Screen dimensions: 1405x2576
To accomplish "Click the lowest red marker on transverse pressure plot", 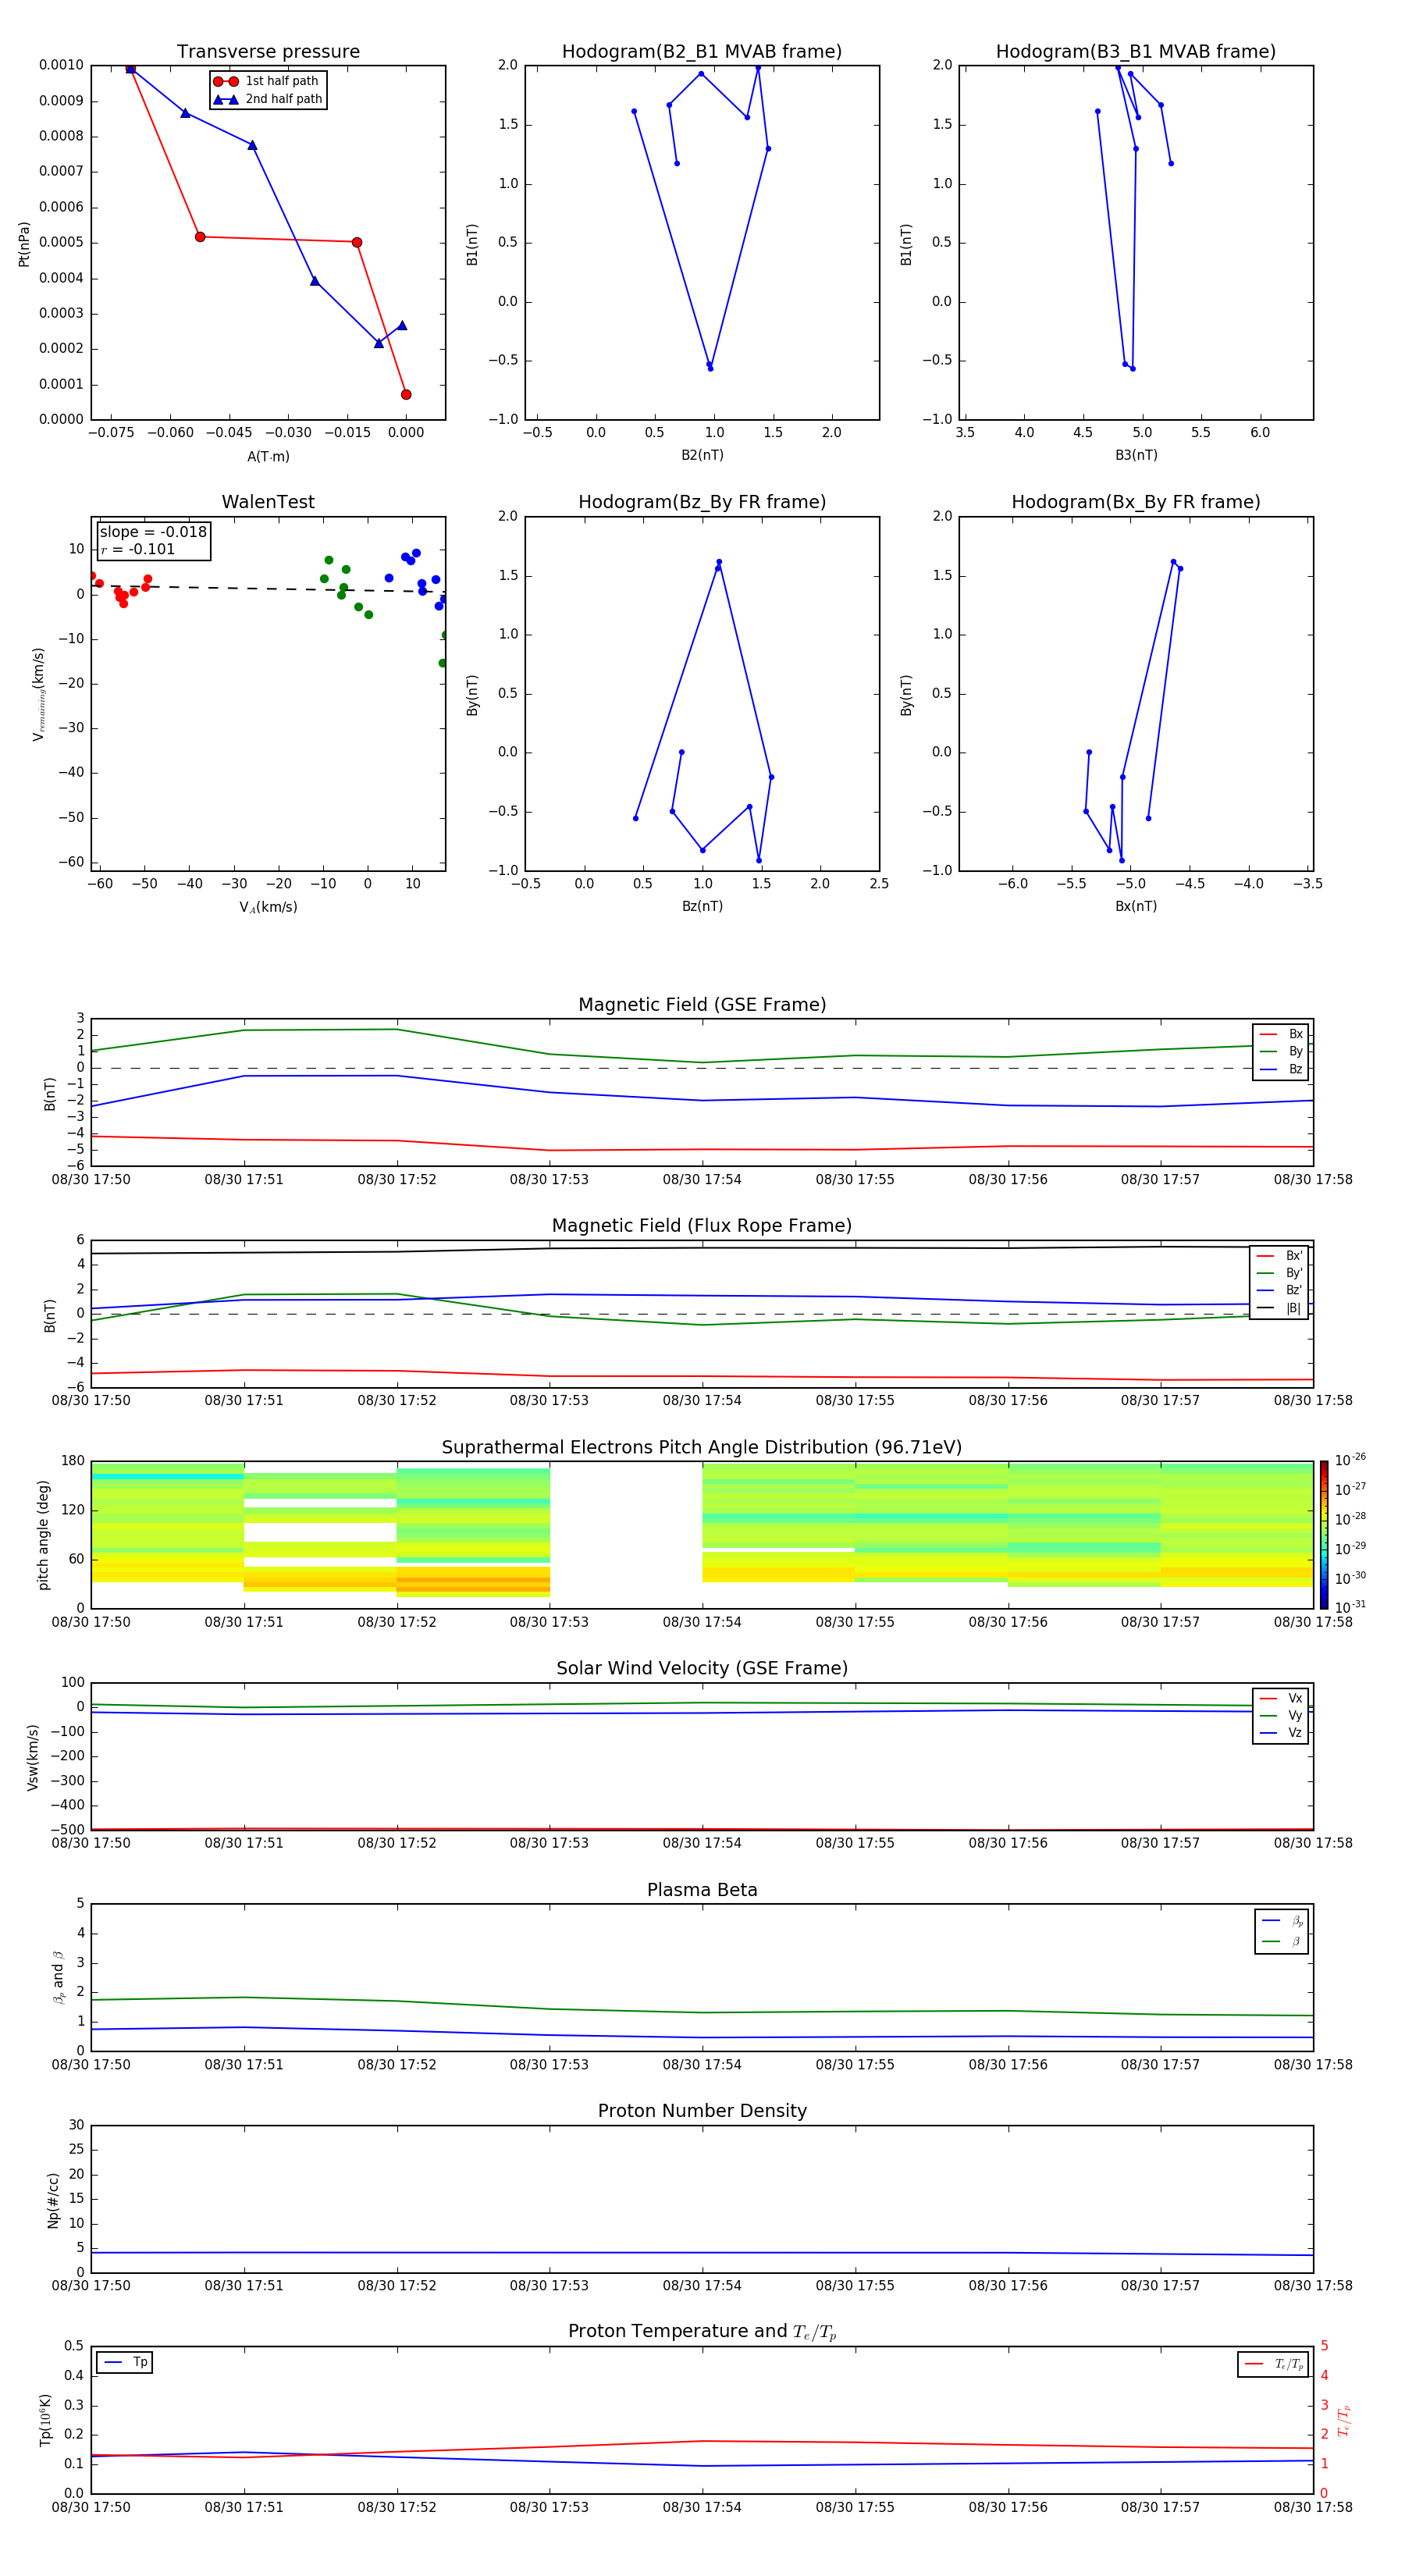I will tap(406, 395).
